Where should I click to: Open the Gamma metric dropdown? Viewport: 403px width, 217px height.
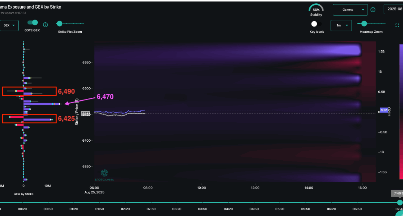point(350,10)
